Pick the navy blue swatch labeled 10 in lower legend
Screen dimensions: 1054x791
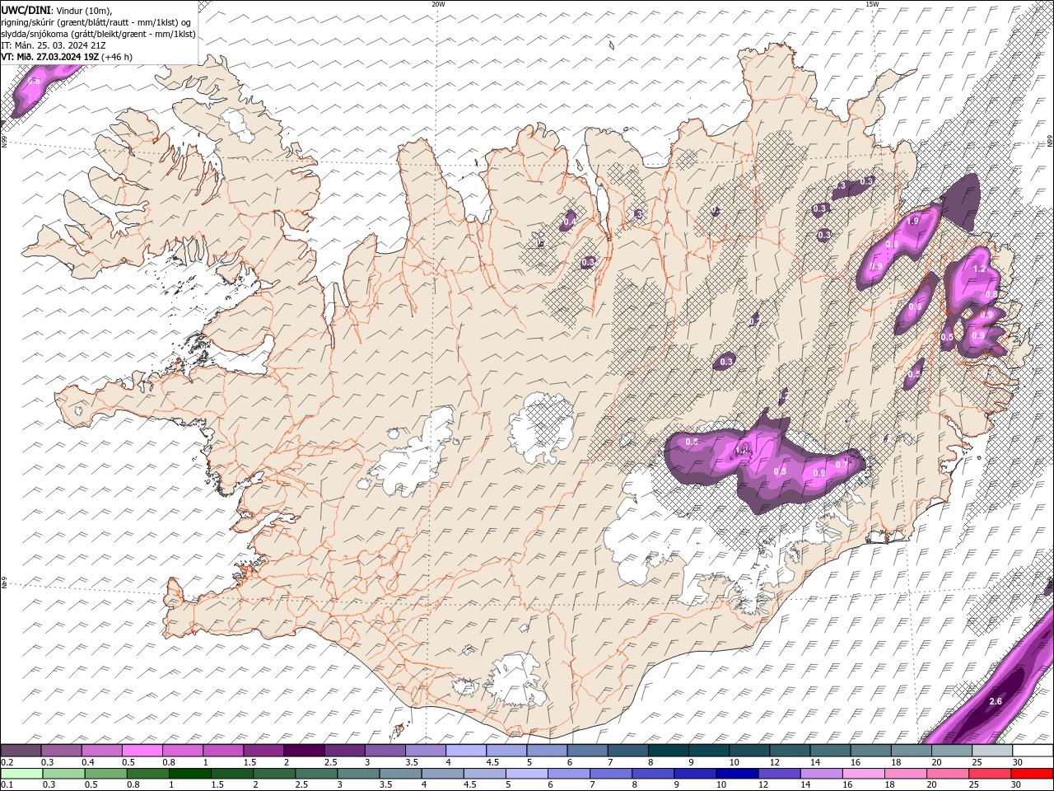737,774
